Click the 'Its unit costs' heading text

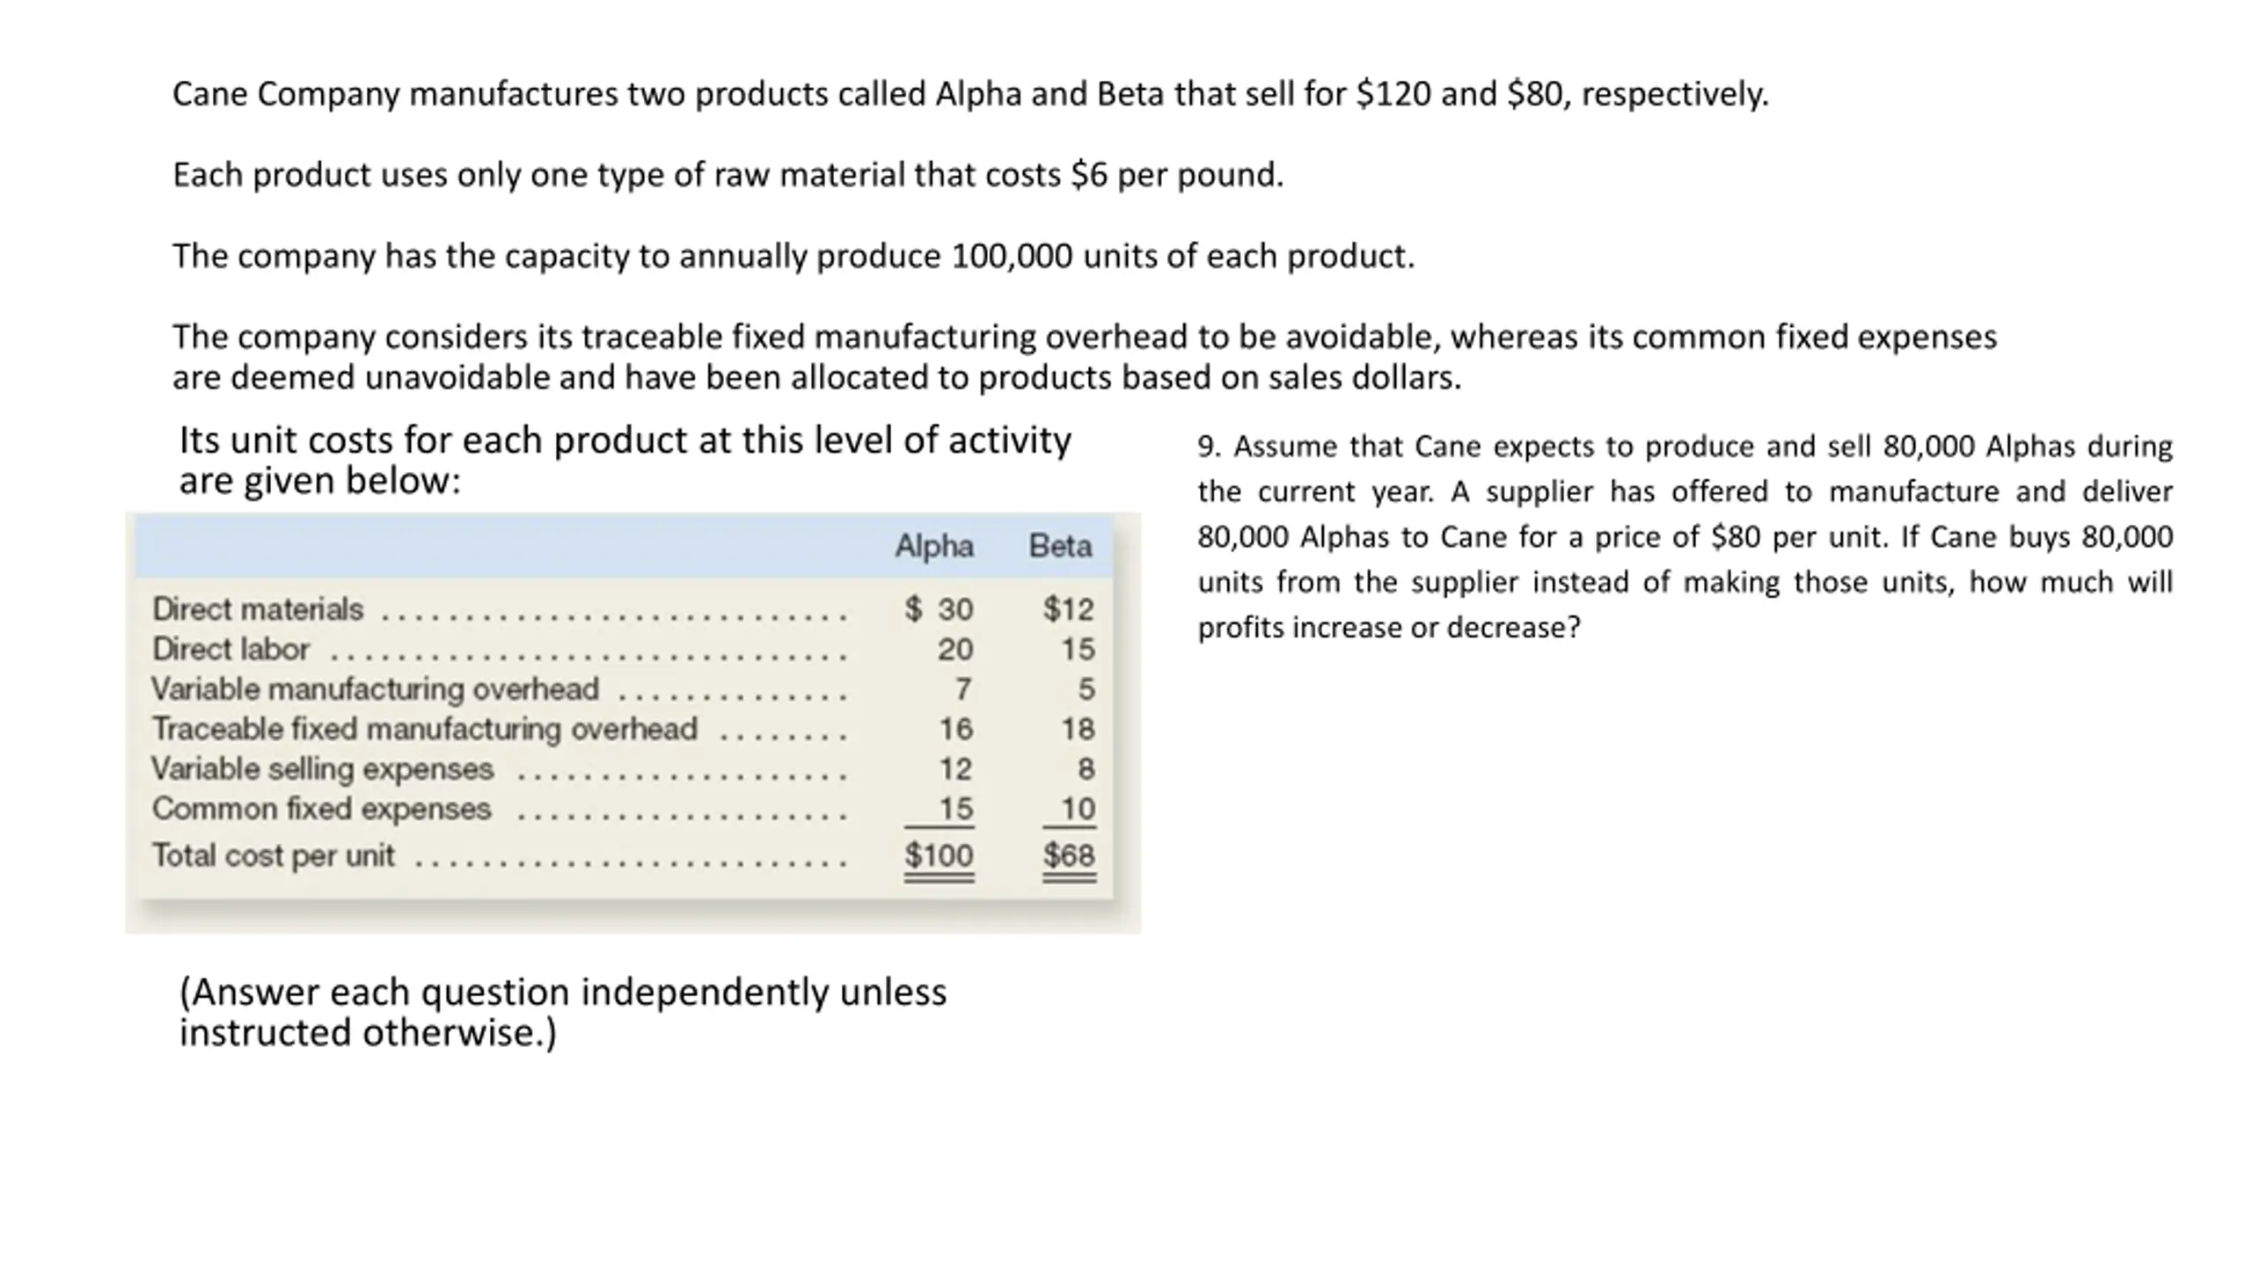point(625,460)
